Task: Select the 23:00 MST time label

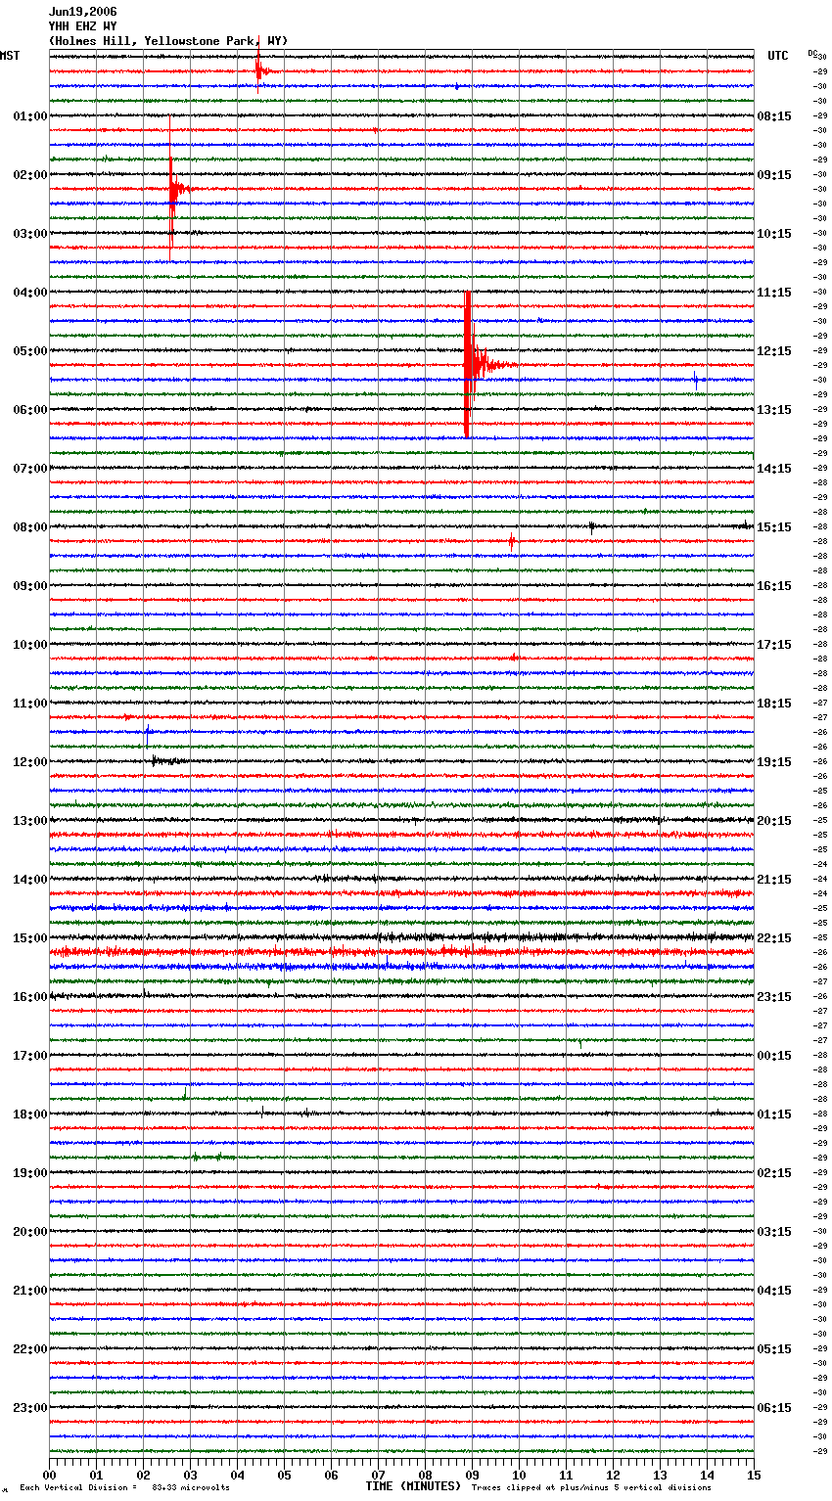Action: click(30, 1407)
